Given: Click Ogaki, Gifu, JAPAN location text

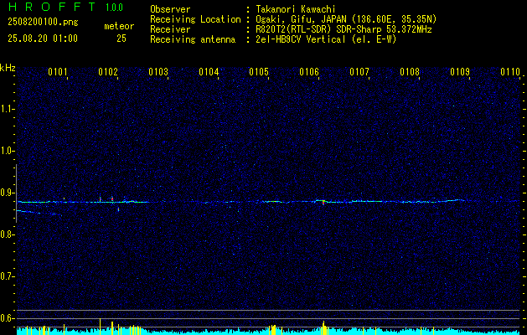Looking at the screenshot, I should (x=346, y=19).
